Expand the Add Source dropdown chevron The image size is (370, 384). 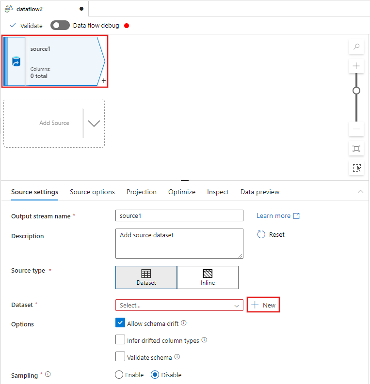tap(94, 123)
